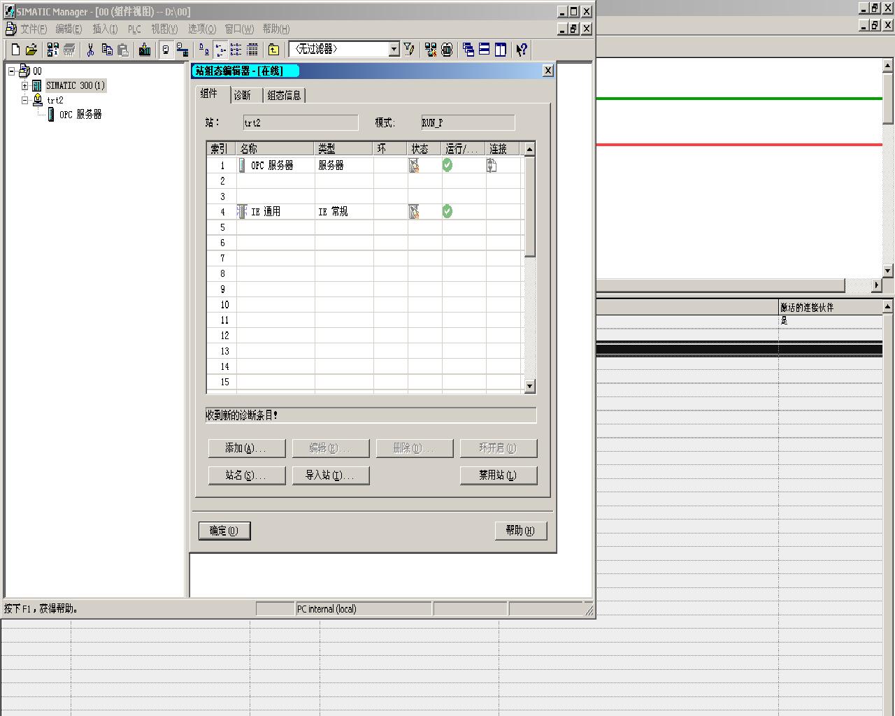The width and height of the screenshot is (895, 716).
Task: Tile windows vertically via toolbar icon
Action: (501, 50)
